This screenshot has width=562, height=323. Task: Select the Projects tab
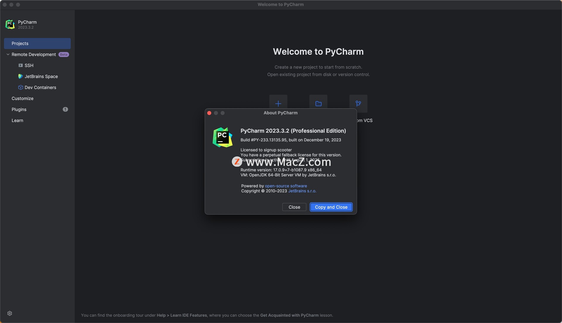point(37,44)
